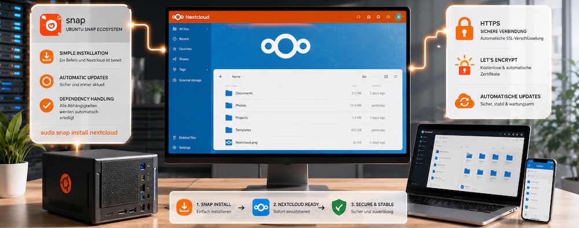Screen dimensions: 579x228
Task: Expand the All files chevron
Action: pyautogui.click(x=207, y=29)
